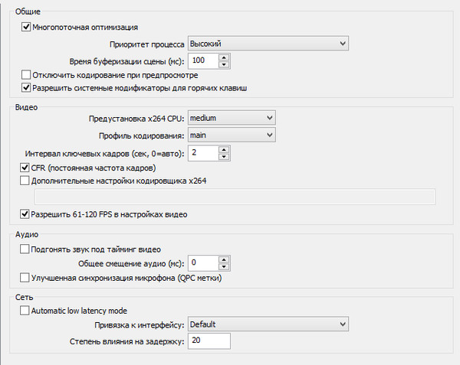Open Предустановка x264 CPU dropdown

232,118
